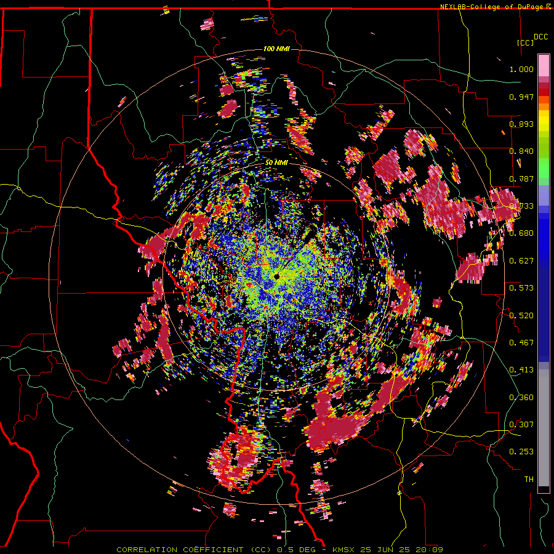Select the 1.000 scale value

pyautogui.click(x=521, y=69)
